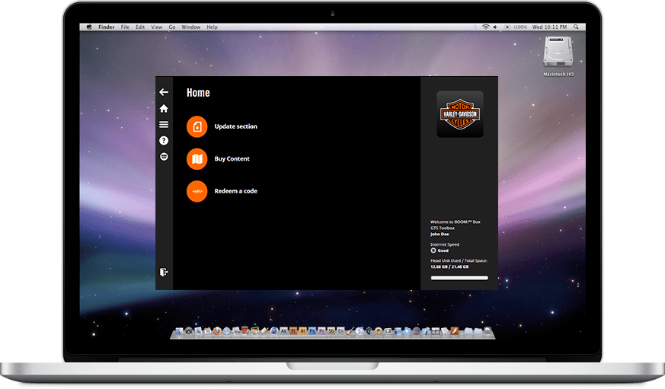Open the Go menu
This screenshot has width=665, height=389.
pos(172,27)
